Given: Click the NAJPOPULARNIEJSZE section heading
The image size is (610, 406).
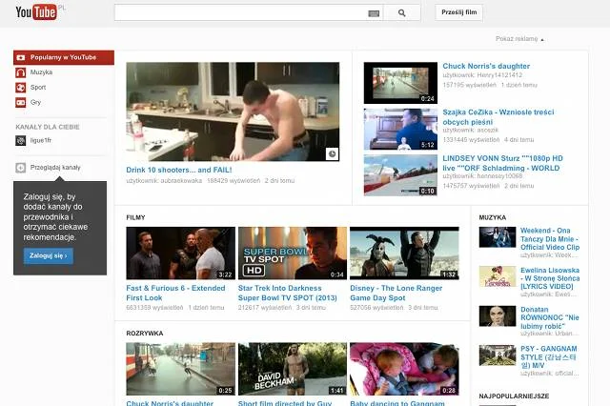Looking at the screenshot, I should click(x=514, y=396).
